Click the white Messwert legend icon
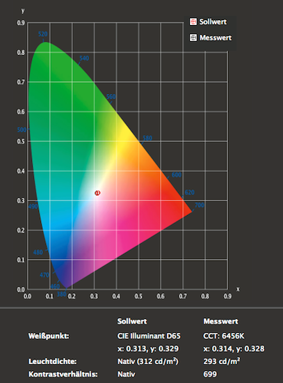283x383 pixels. [x=193, y=38]
